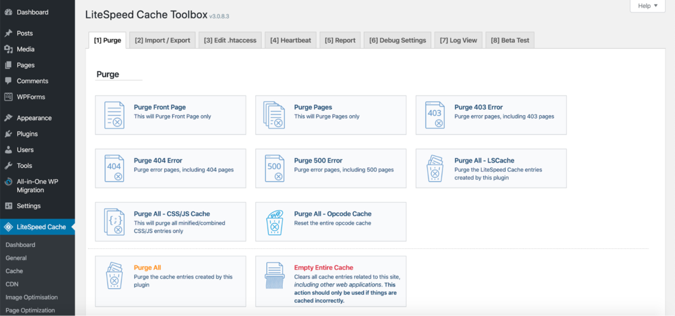Click the Dashboard gauge icon in sidebar
This screenshot has height=316, width=675.
[8, 13]
